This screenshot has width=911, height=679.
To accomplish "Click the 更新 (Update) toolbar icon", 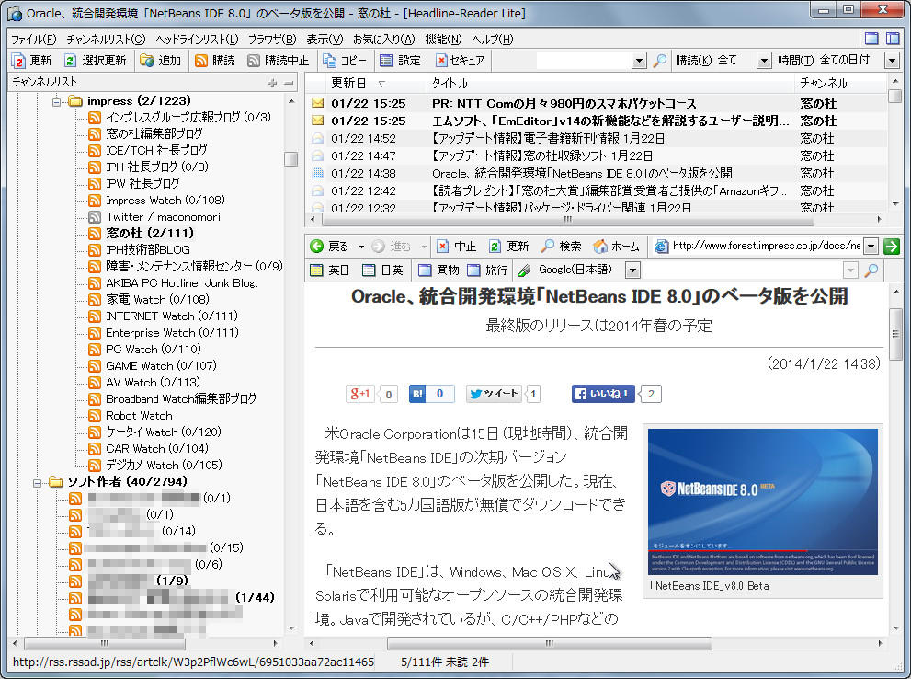I will point(20,62).
